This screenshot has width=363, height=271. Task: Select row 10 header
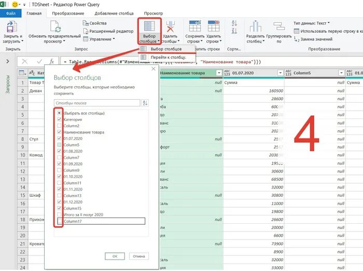click(22, 155)
